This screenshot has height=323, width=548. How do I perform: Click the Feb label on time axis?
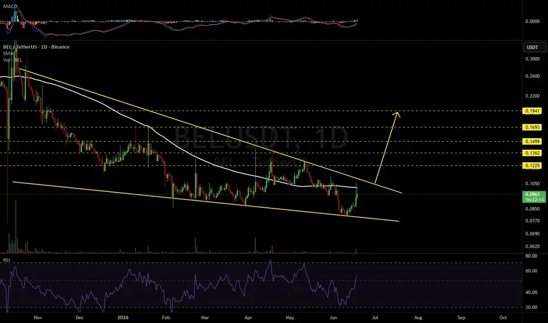(x=166, y=318)
